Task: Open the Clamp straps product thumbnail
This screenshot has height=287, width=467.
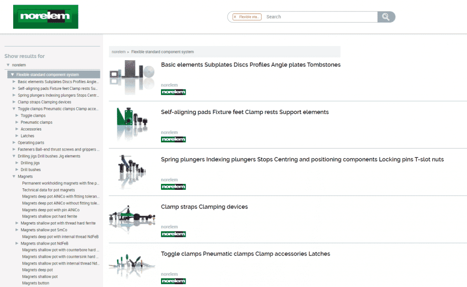Action: tap(132, 219)
